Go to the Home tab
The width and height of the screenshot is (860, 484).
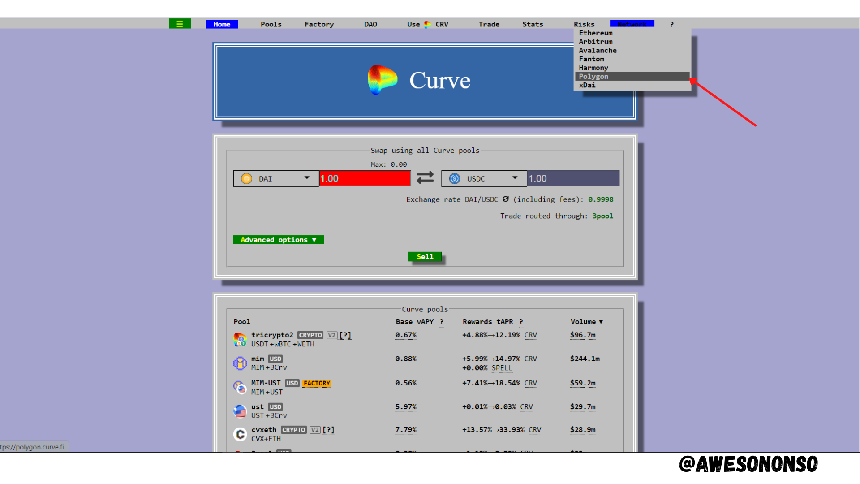(x=222, y=24)
